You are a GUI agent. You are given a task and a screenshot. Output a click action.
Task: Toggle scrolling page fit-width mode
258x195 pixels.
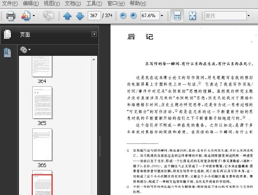tap(177, 16)
